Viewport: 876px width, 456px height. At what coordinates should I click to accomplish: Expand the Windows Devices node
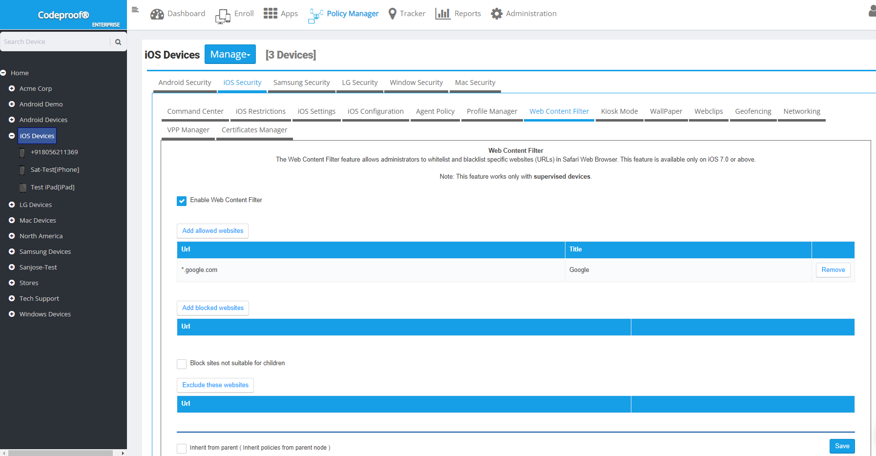(x=12, y=314)
